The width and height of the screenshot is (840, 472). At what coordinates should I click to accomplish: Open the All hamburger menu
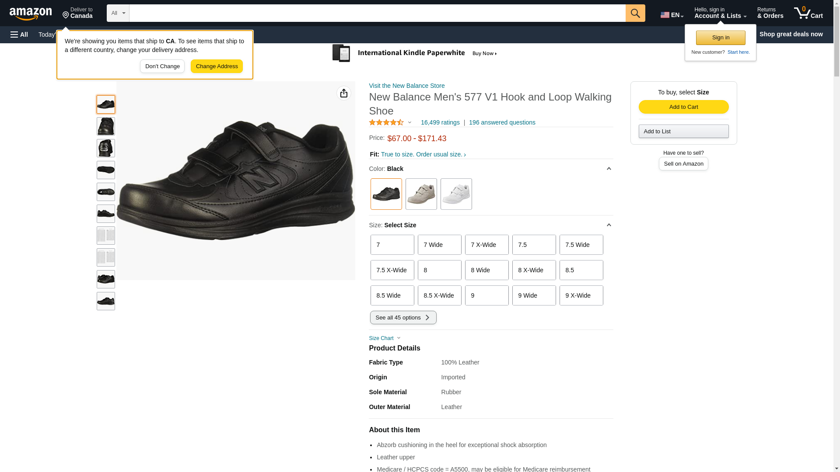tap(19, 35)
